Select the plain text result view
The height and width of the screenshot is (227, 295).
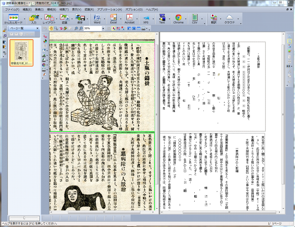point(289,36)
